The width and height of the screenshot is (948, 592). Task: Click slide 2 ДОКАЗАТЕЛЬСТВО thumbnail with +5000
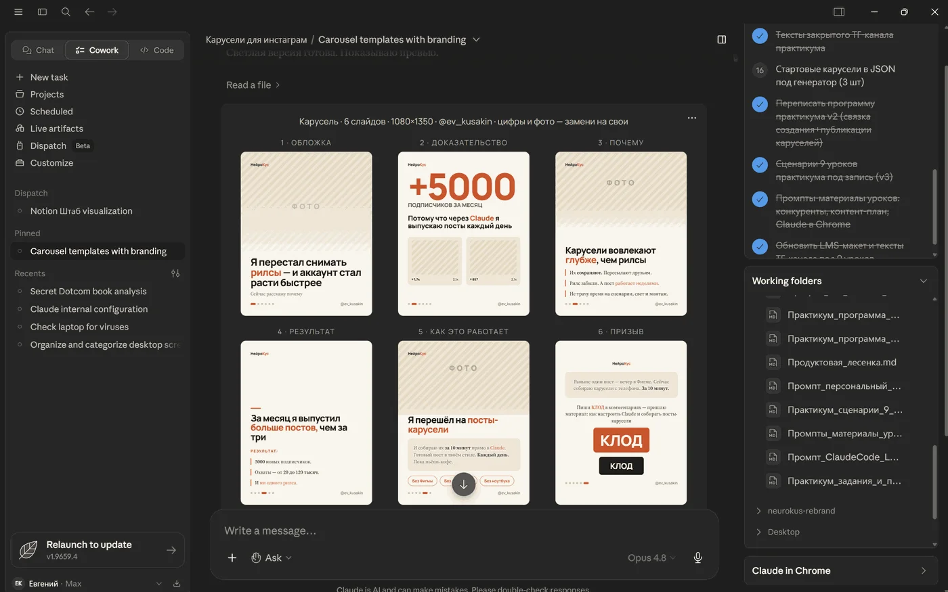click(x=464, y=233)
